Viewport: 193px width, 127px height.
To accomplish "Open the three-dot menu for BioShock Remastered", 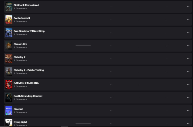I will 188,7.
